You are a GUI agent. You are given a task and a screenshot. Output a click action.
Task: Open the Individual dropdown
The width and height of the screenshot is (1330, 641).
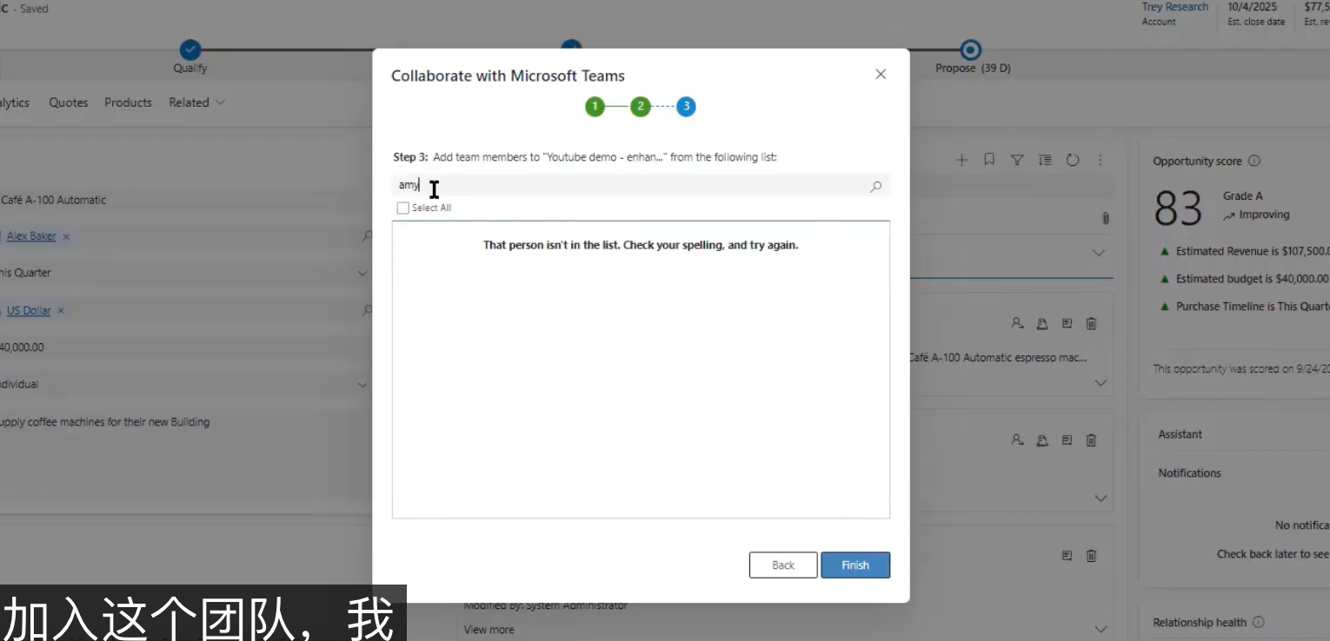(362, 385)
